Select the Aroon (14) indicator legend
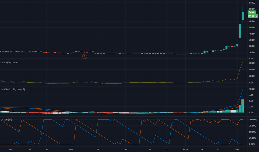Screen dimensions: 259x152 (7, 120)
